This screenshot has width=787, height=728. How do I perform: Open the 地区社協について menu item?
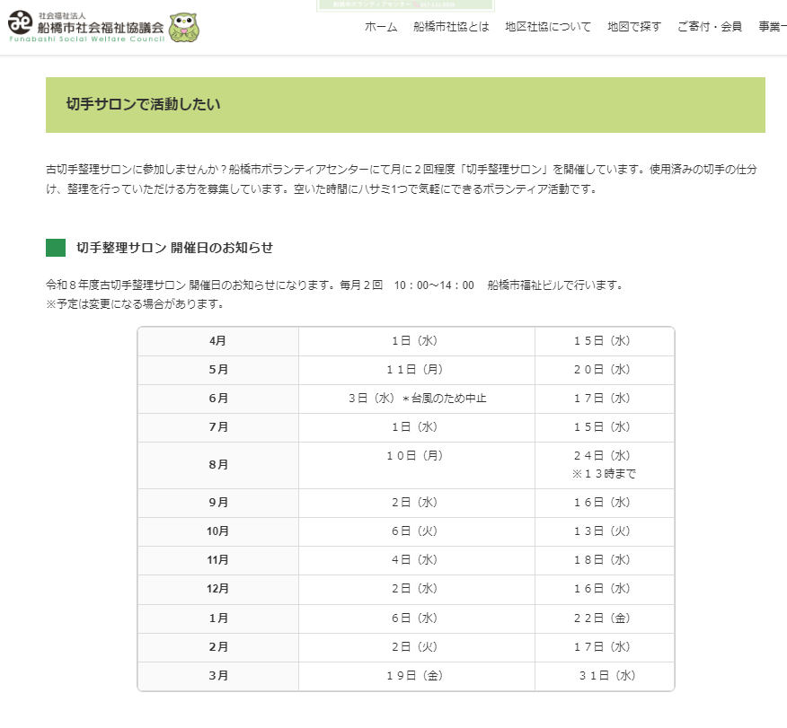[548, 27]
